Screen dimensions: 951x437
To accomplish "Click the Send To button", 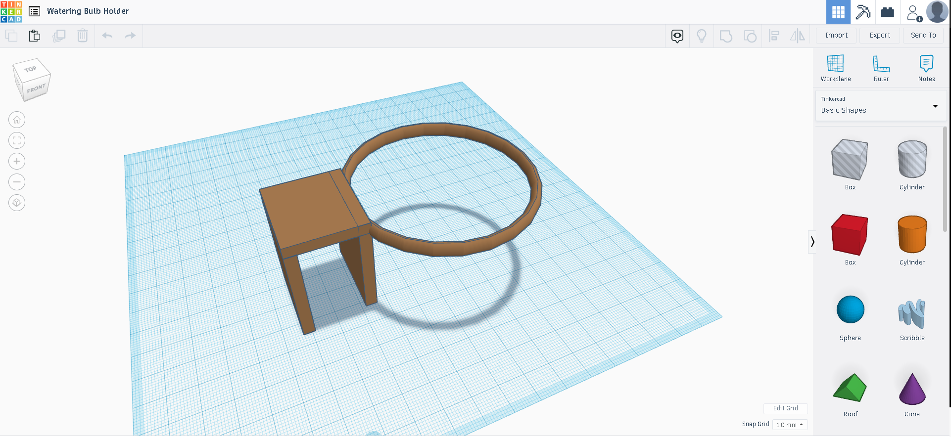I will [923, 35].
